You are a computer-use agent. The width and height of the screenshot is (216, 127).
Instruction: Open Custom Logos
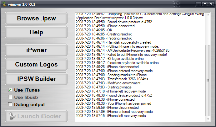(x=36, y=64)
